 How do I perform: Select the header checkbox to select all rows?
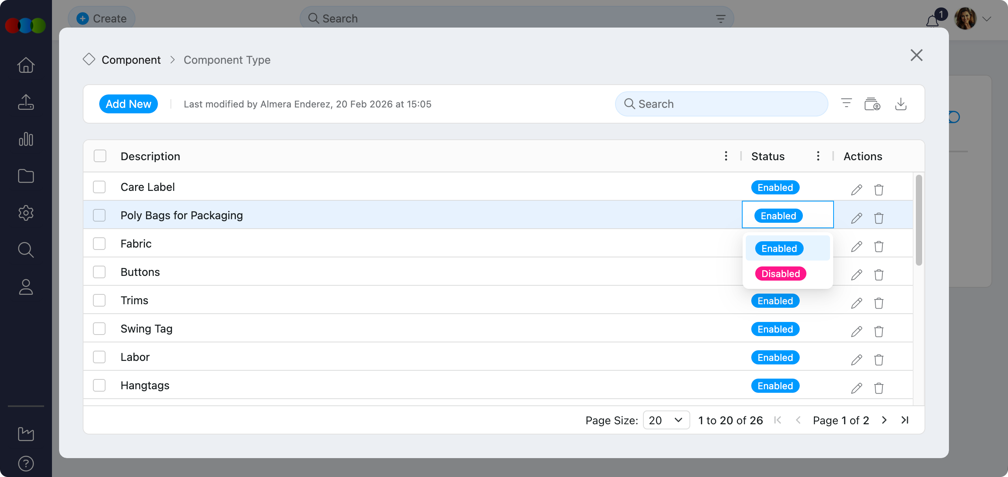[x=99, y=156]
